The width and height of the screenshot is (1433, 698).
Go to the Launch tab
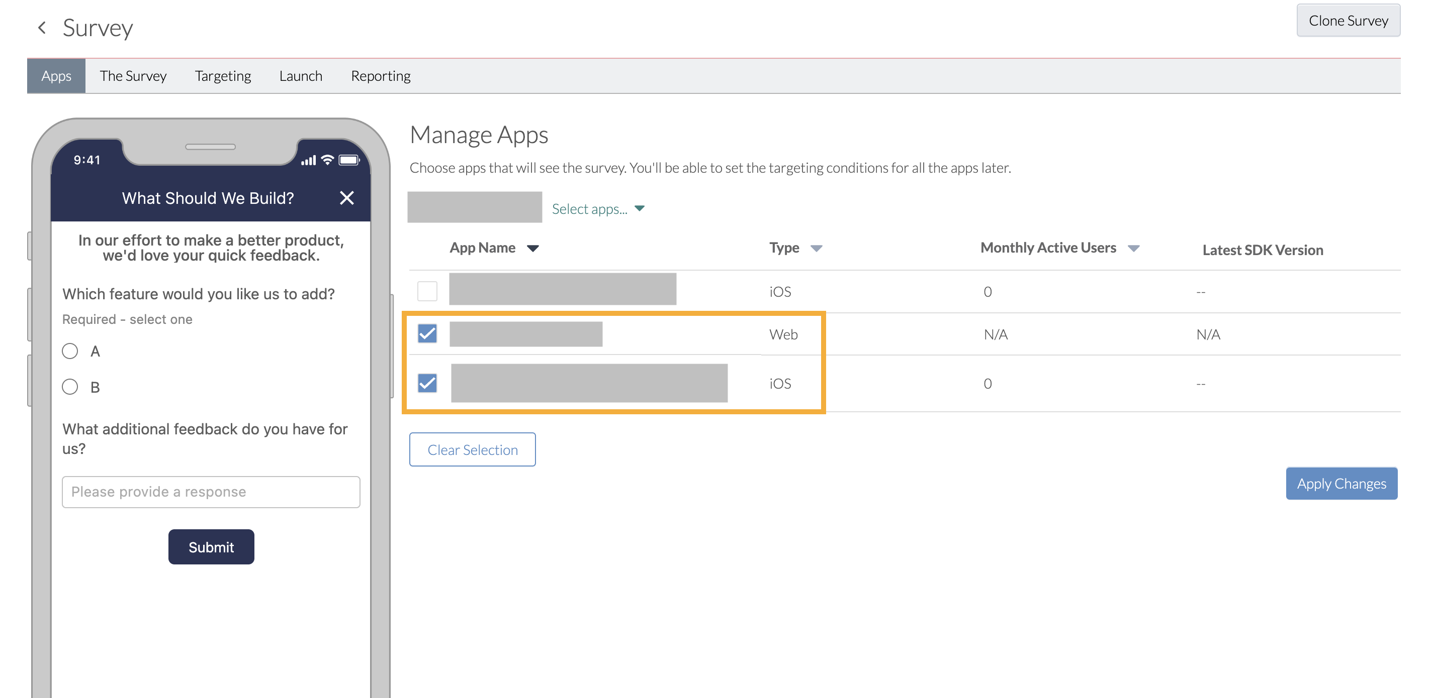(300, 76)
